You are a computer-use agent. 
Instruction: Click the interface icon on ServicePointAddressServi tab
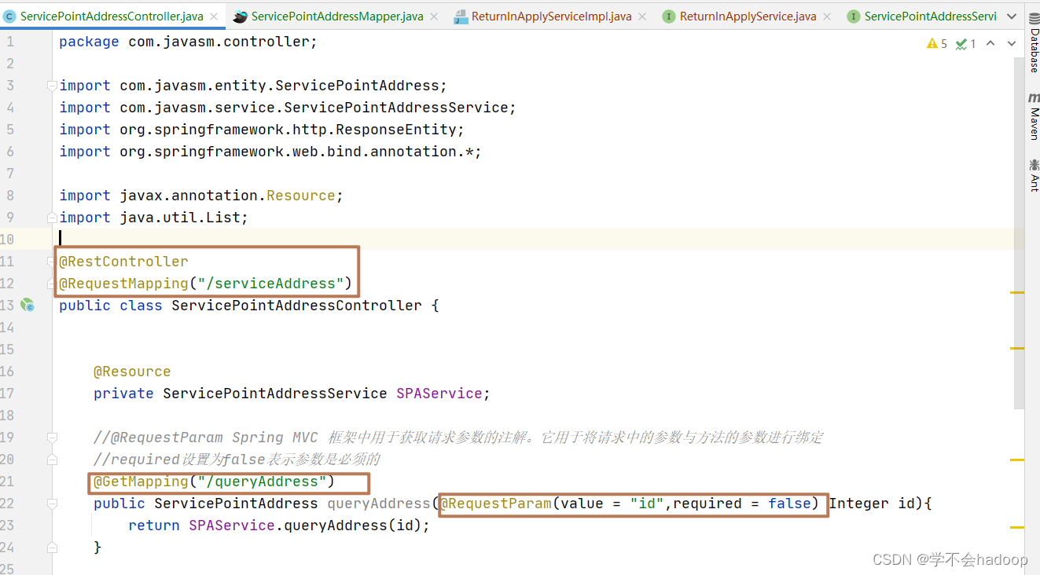pyautogui.click(x=853, y=15)
